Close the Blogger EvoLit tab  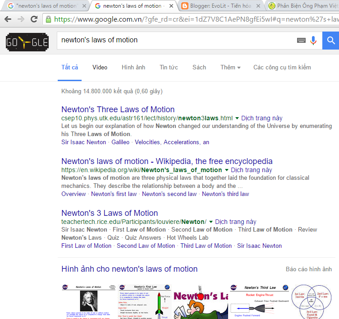(258, 6)
